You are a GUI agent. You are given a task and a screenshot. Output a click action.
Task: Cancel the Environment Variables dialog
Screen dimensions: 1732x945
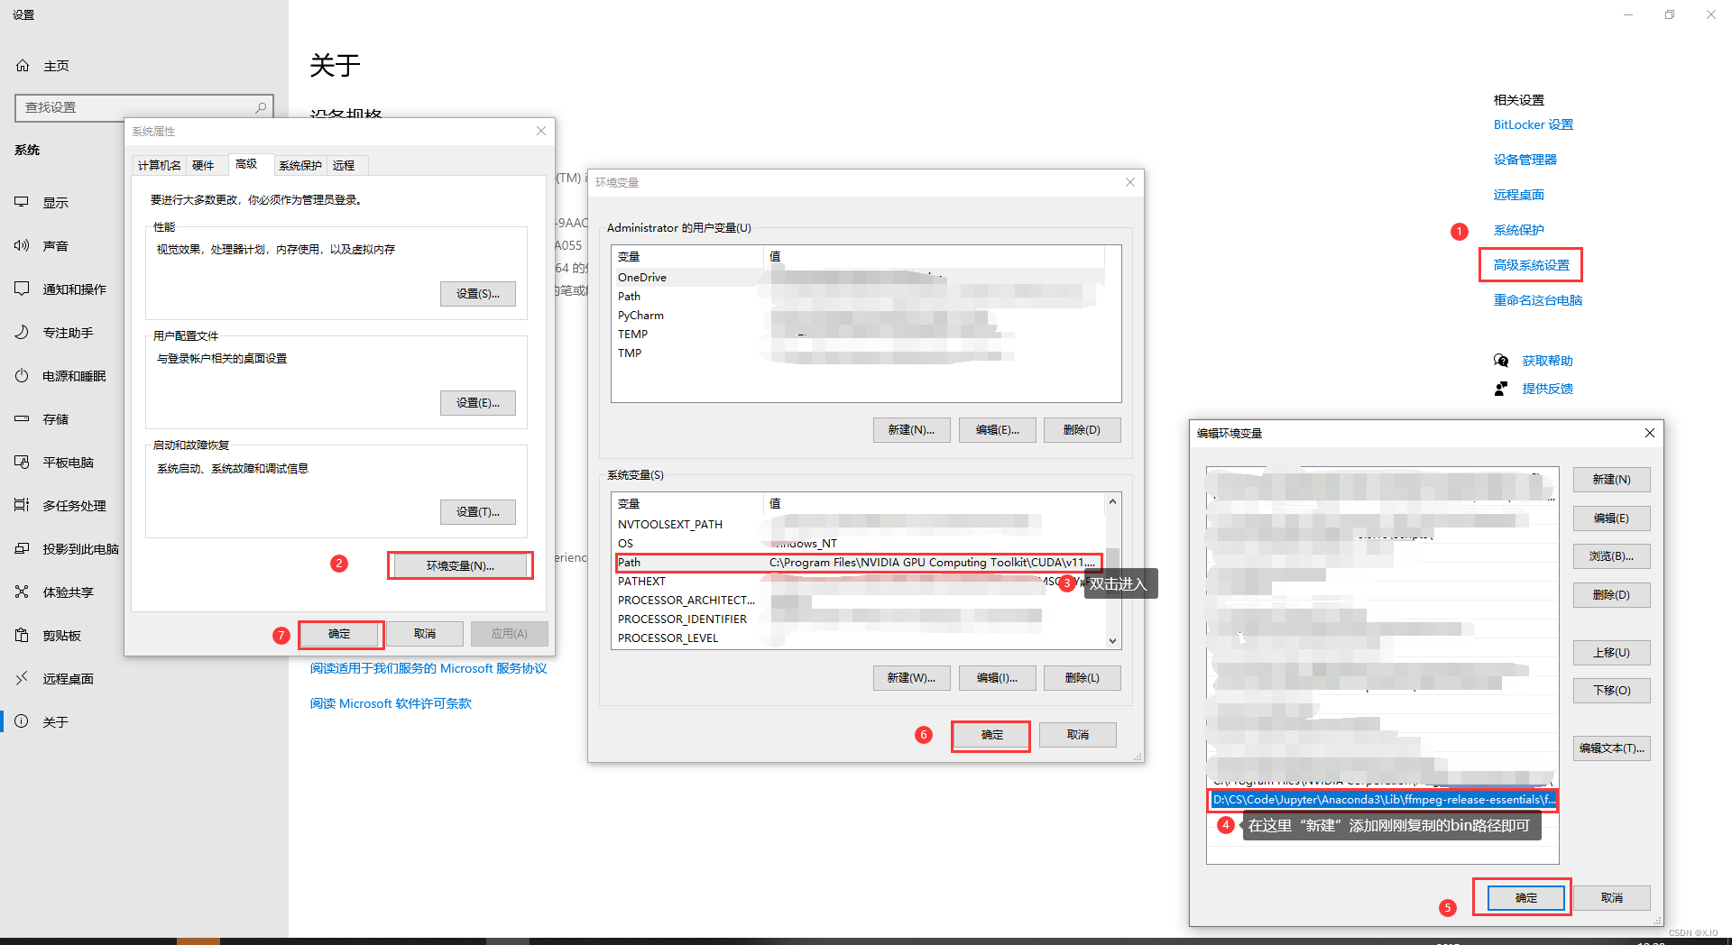pos(1078,735)
